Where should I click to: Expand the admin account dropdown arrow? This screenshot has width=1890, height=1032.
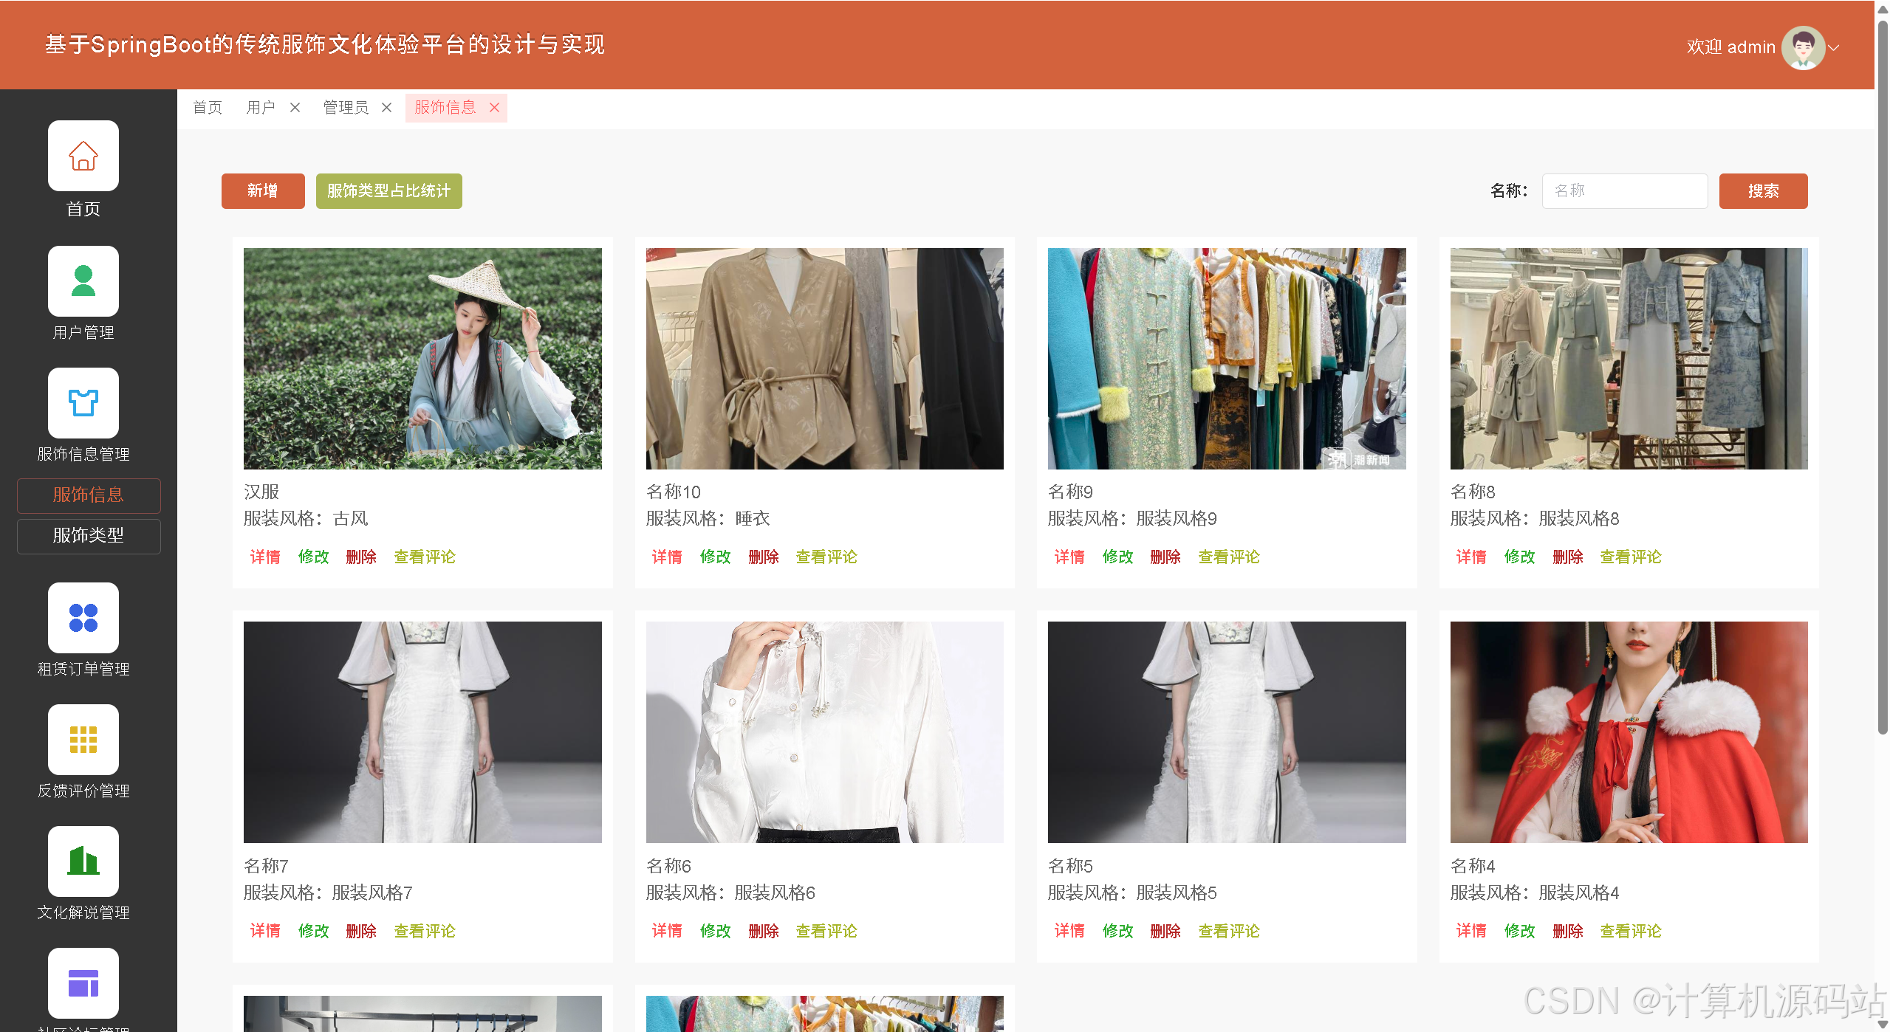click(x=1835, y=47)
